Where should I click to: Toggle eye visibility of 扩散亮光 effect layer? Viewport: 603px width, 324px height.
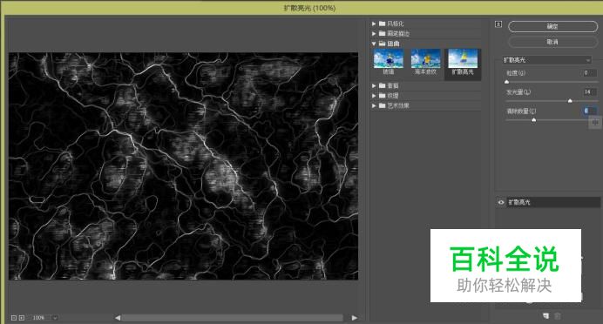tap(501, 202)
